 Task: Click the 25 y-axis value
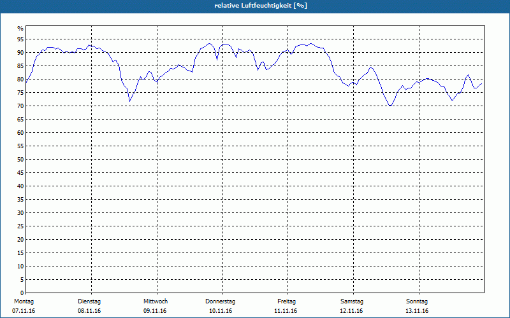click(x=20, y=226)
